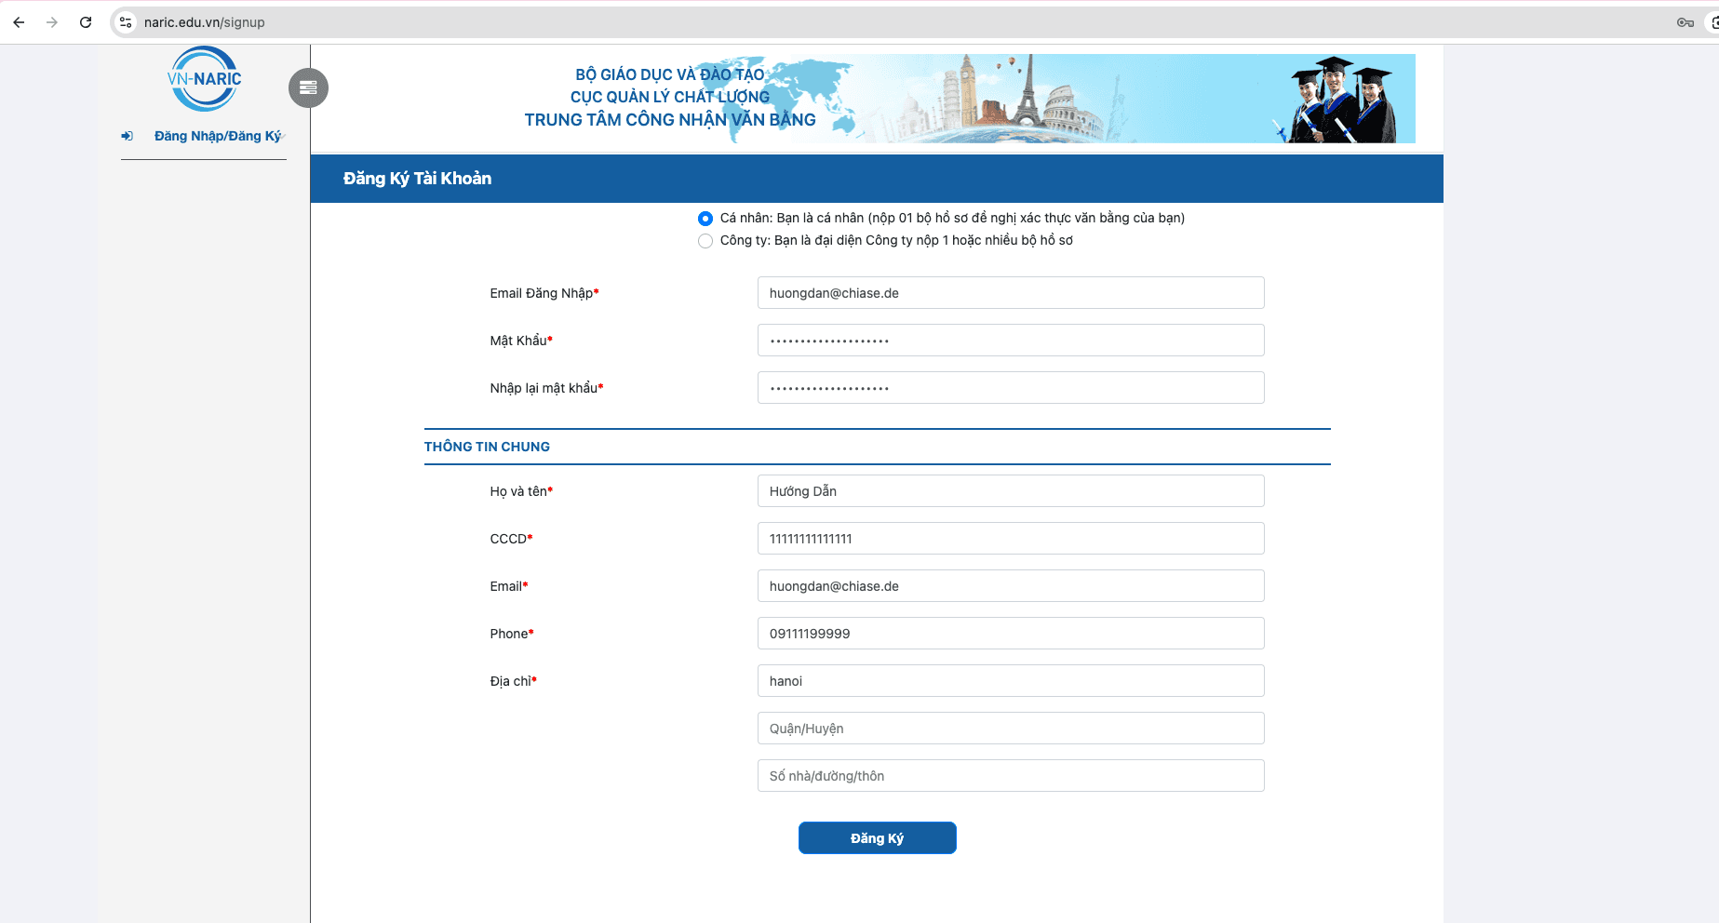Click the Phone number field
Screen dimensions: 1719x923
[1010, 634]
